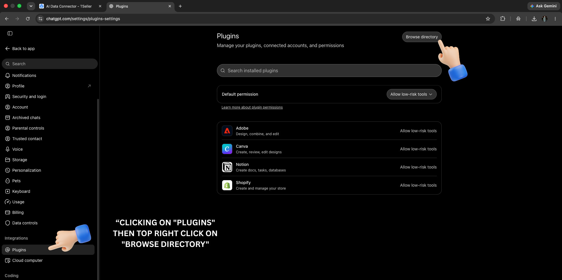The width and height of the screenshot is (562, 280).
Task: Open the browser extensions puzzle icon
Action: pyautogui.click(x=503, y=19)
